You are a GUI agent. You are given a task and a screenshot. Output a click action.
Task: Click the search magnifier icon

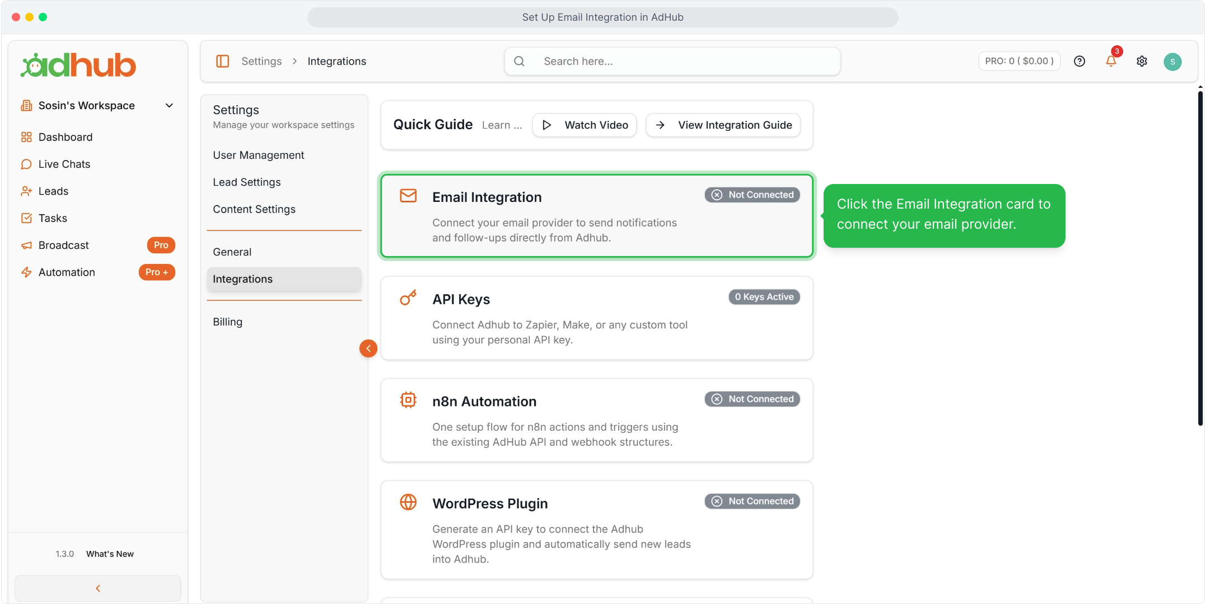pos(520,62)
